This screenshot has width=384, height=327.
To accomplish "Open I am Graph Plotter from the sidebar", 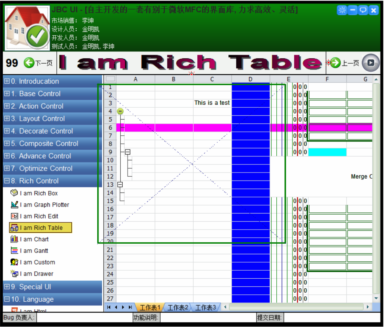I will (x=44, y=205).
